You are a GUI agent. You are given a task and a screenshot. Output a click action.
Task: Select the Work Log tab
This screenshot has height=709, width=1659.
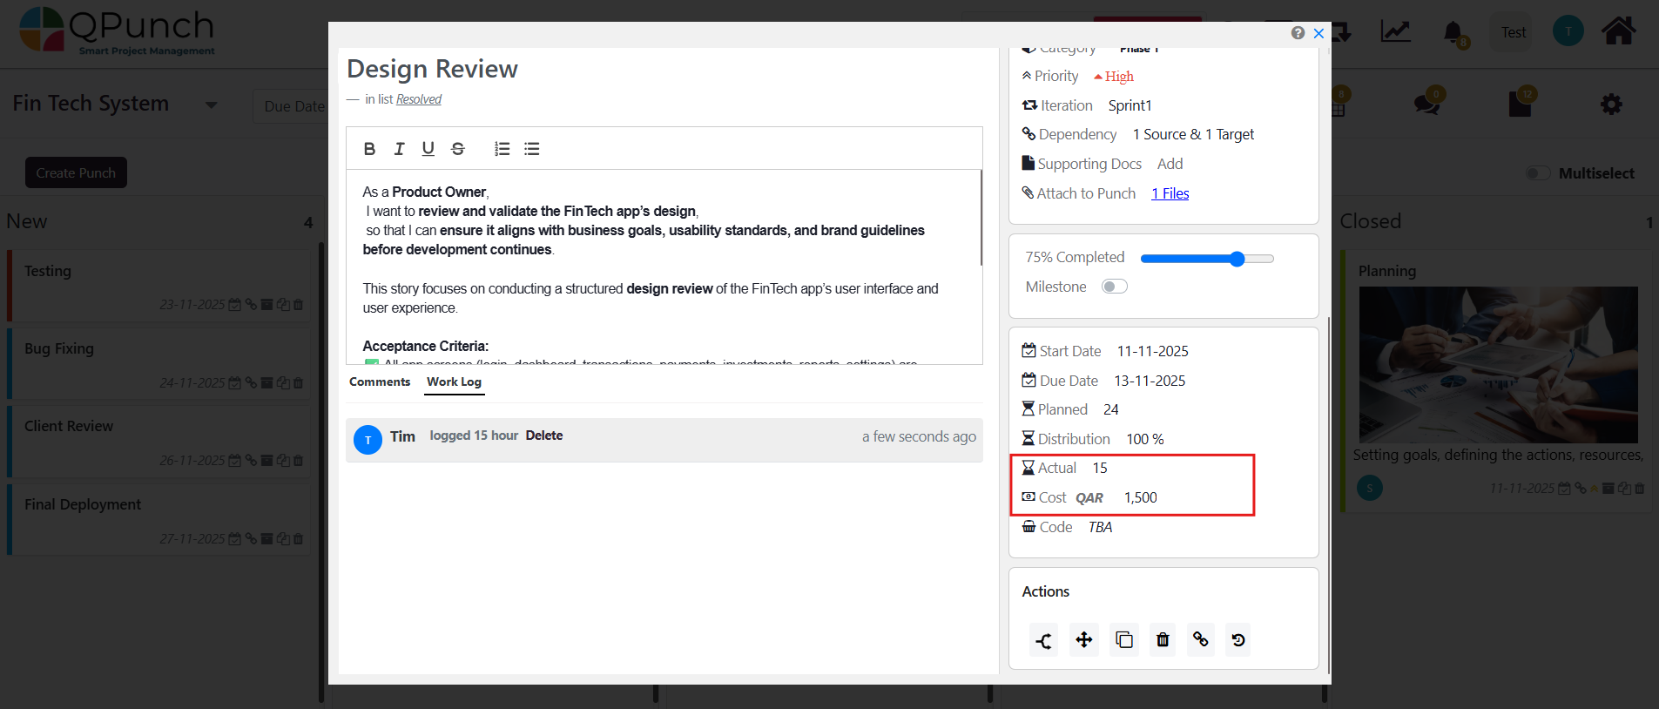454,382
